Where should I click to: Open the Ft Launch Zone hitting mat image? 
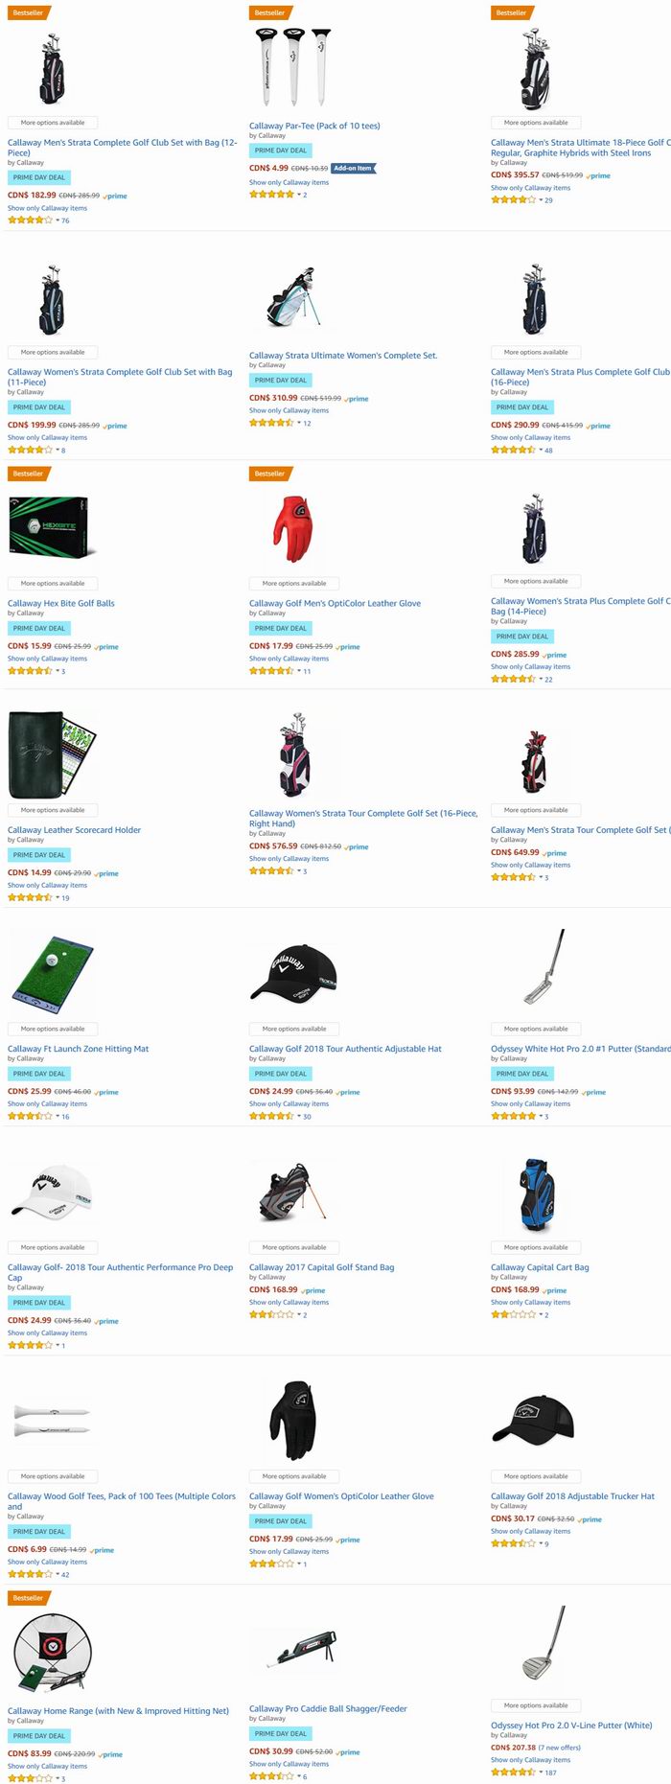(x=53, y=976)
